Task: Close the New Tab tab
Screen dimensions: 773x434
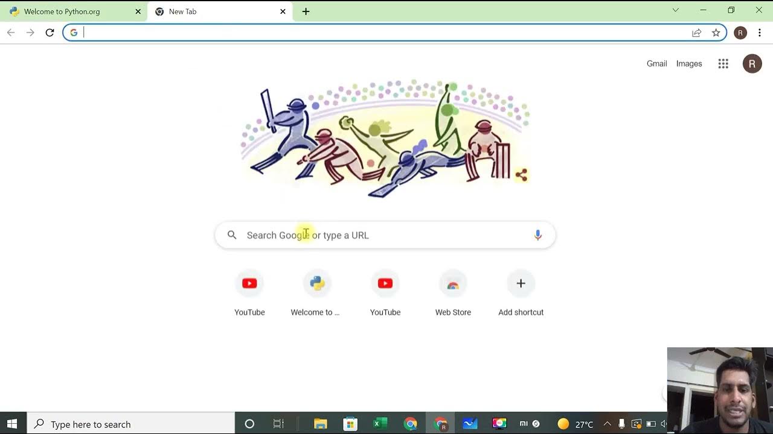Action: pyautogui.click(x=283, y=11)
